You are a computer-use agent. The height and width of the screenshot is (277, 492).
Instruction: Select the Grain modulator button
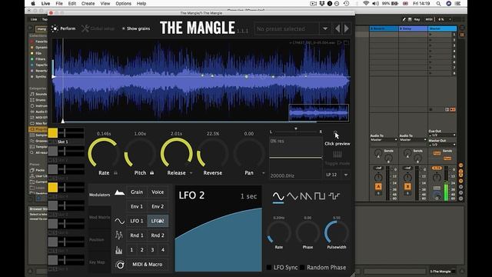pos(137,192)
